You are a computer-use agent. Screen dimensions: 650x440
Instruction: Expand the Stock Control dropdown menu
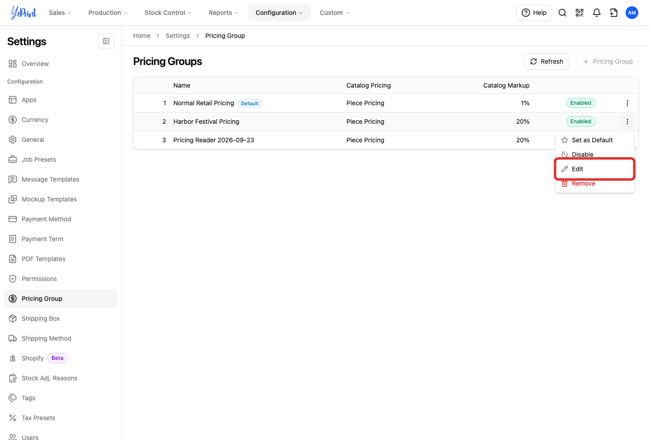tap(168, 13)
